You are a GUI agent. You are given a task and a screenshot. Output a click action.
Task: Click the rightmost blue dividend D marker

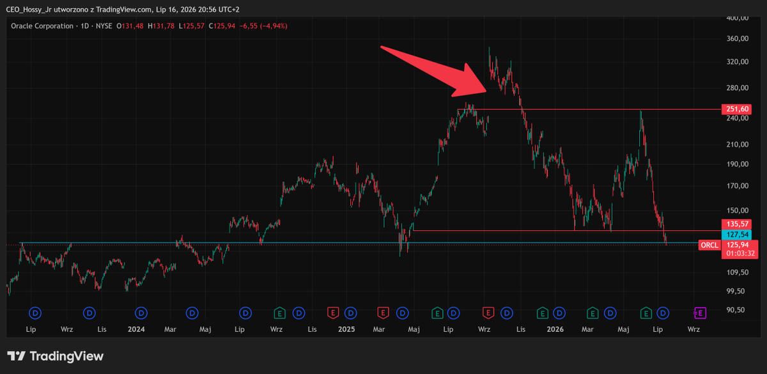coord(663,313)
